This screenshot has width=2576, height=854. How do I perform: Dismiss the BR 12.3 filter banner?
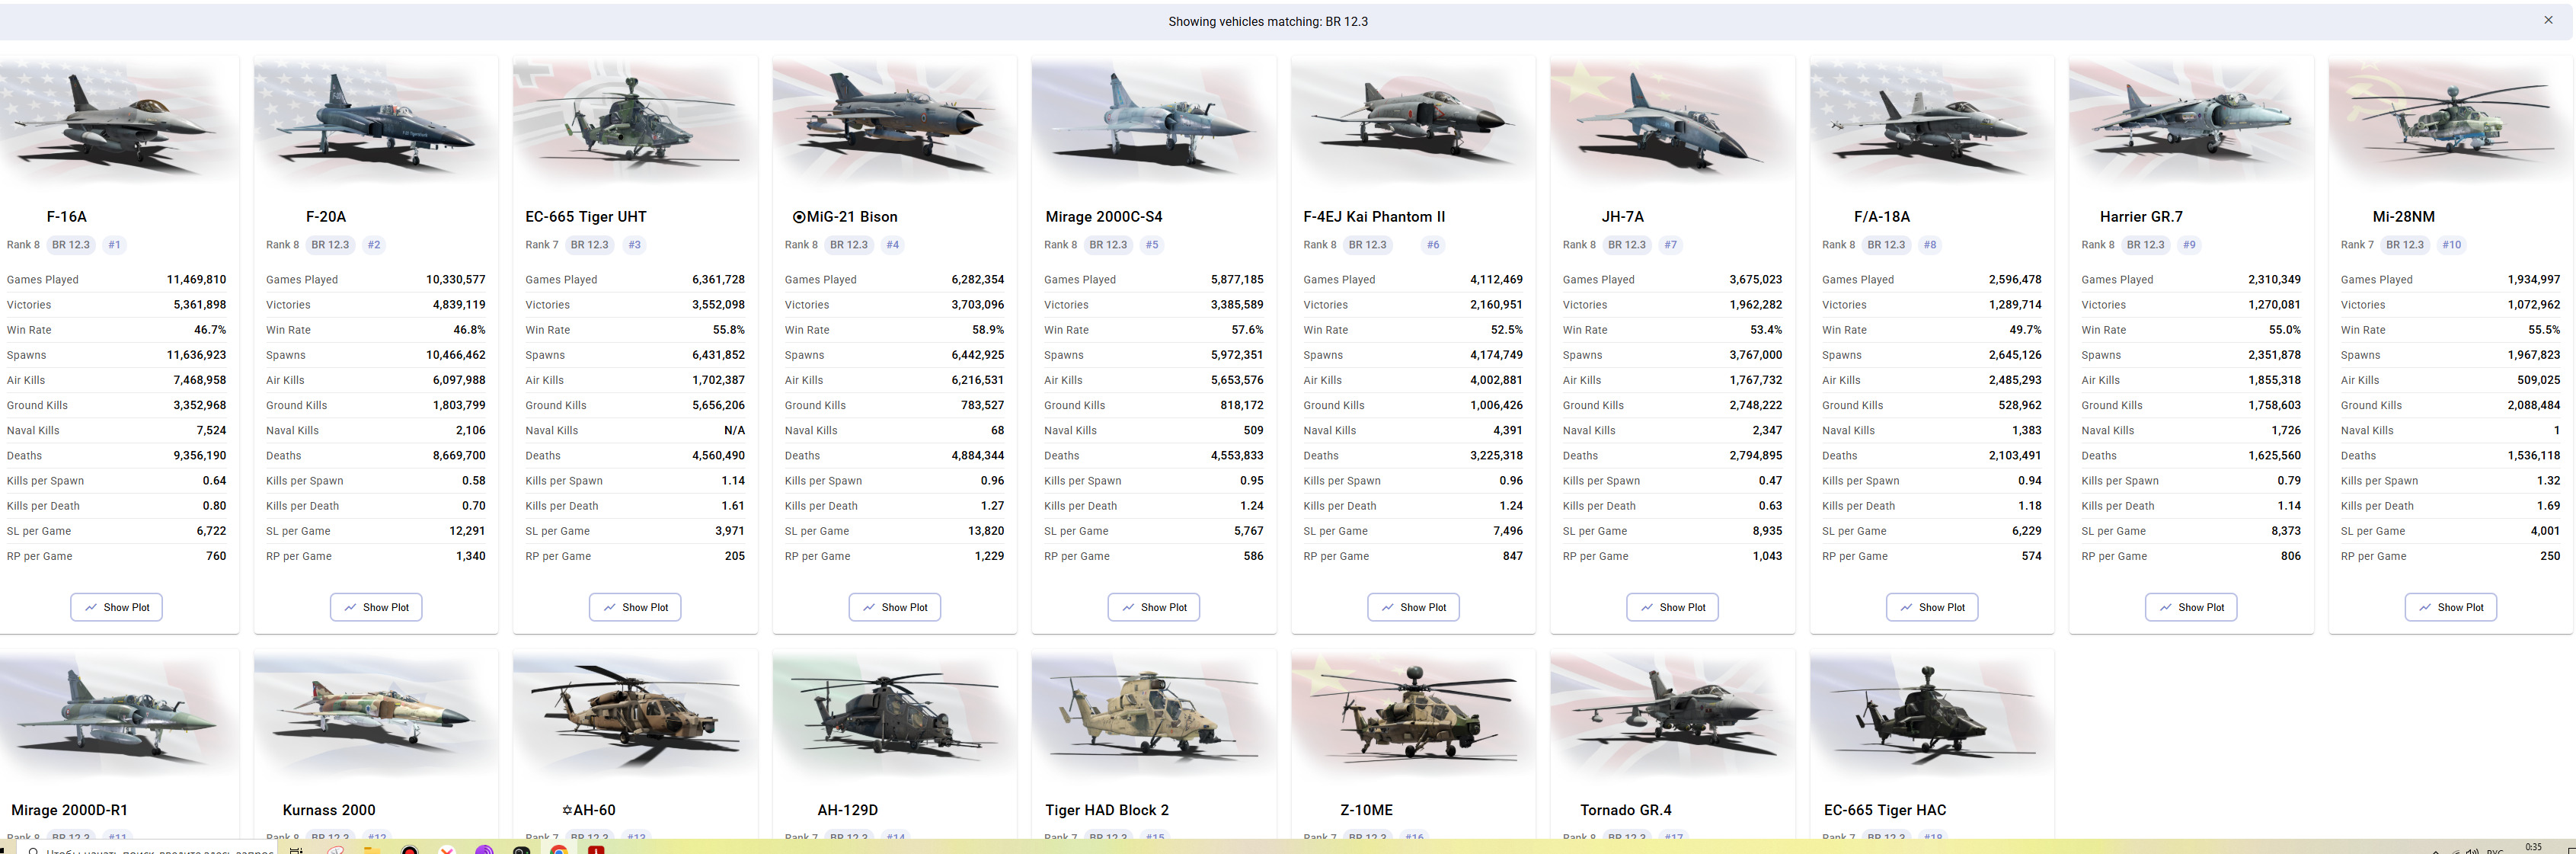(x=2548, y=20)
